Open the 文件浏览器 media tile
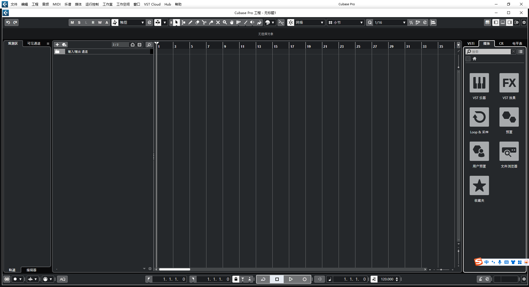The image size is (529, 287). point(509,151)
